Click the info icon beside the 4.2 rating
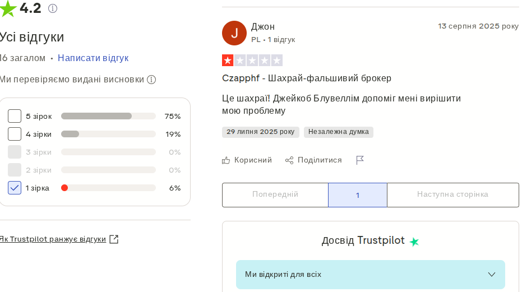The height and width of the screenshot is (292, 522). point(53,8)
